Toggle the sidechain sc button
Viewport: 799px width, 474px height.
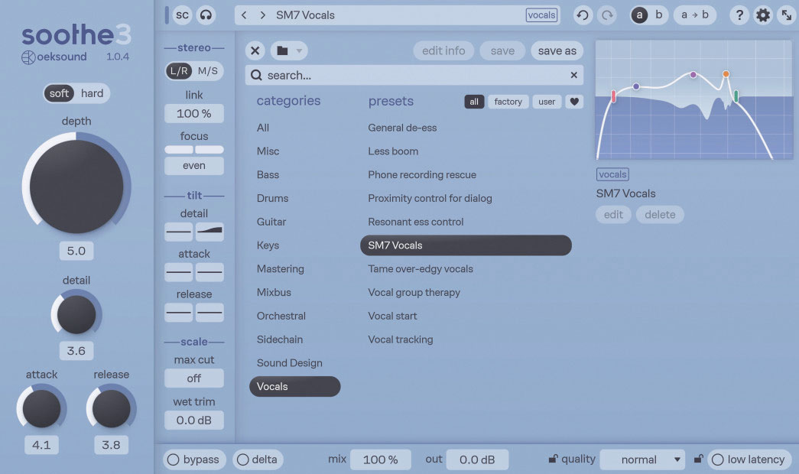[182, 15]
